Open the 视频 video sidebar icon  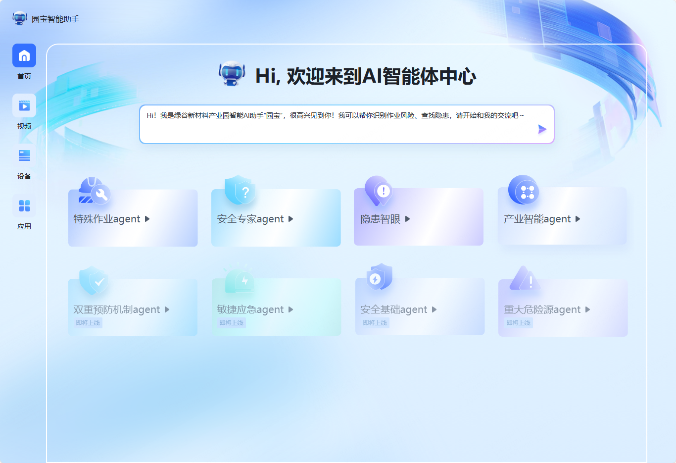24,105
